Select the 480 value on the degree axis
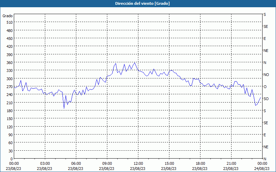 [x=10, y=31]
